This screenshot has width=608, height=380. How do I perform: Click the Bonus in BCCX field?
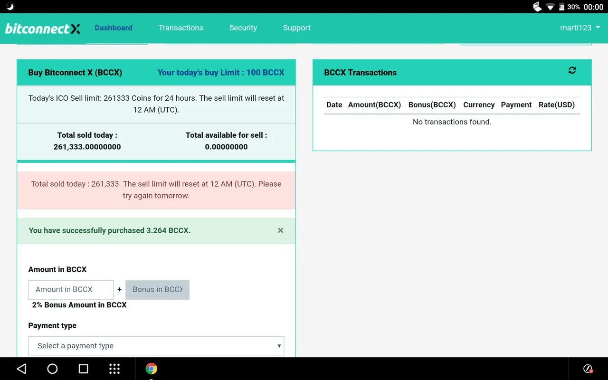point(157,290)
